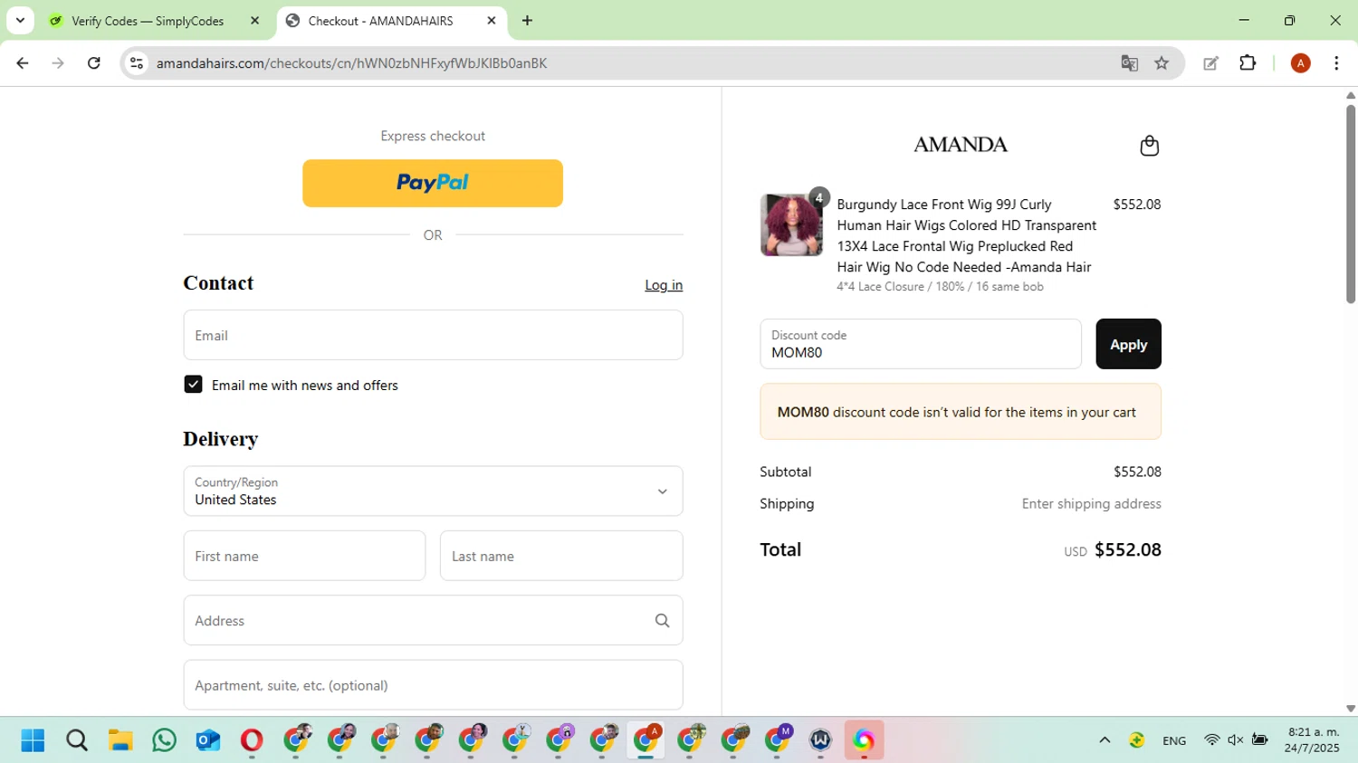Switch the ENG input language
Viewport: 1358px width, 763px height.
tap(1174, 740)
